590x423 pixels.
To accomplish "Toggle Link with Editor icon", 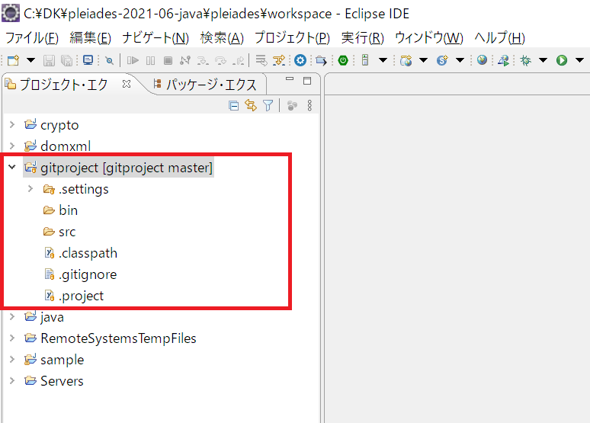I will (251, 106).
